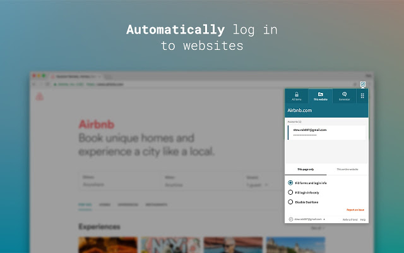Choose Fill login info only option

click(x=304, y=192)
